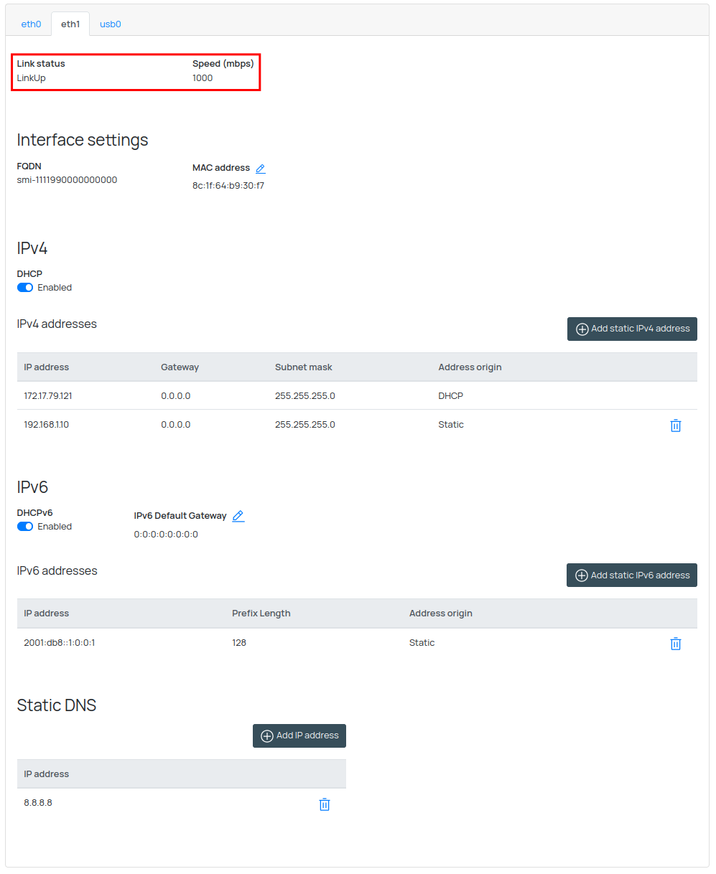Click Add static IPv6 address button
The height and width of the screenshot is (874, 716).
(x=632, y=575)
